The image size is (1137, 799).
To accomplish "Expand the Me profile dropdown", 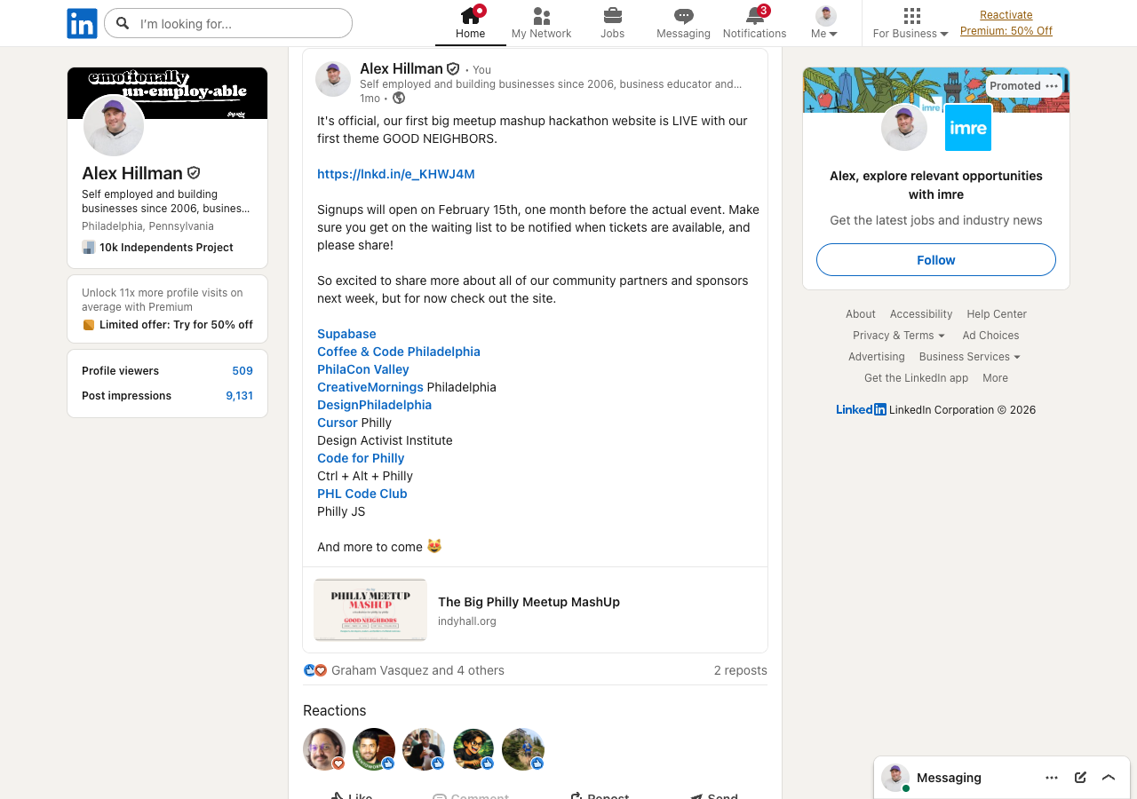I will click(825, 34).
